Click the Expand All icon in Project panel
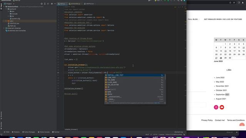Viewport: 246px width, 138px height. pyautogui.click(x=45, y=4)
